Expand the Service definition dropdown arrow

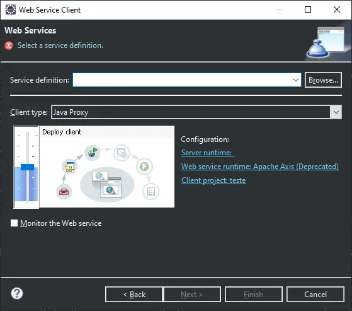click(x=296, y=80)
